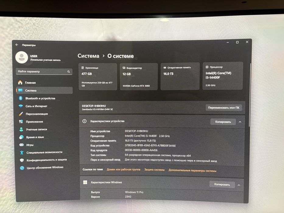Open the USER account avatar
284x213 pixels.
click(22, 58)
